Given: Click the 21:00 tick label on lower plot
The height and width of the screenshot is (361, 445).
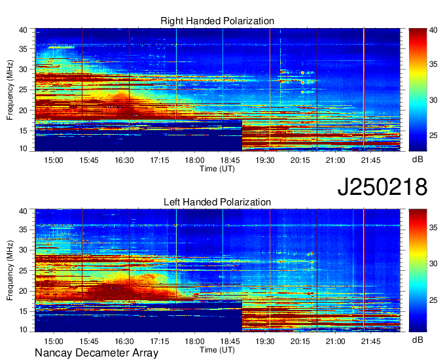Looking at the screenshot, I should coord(336,341).
